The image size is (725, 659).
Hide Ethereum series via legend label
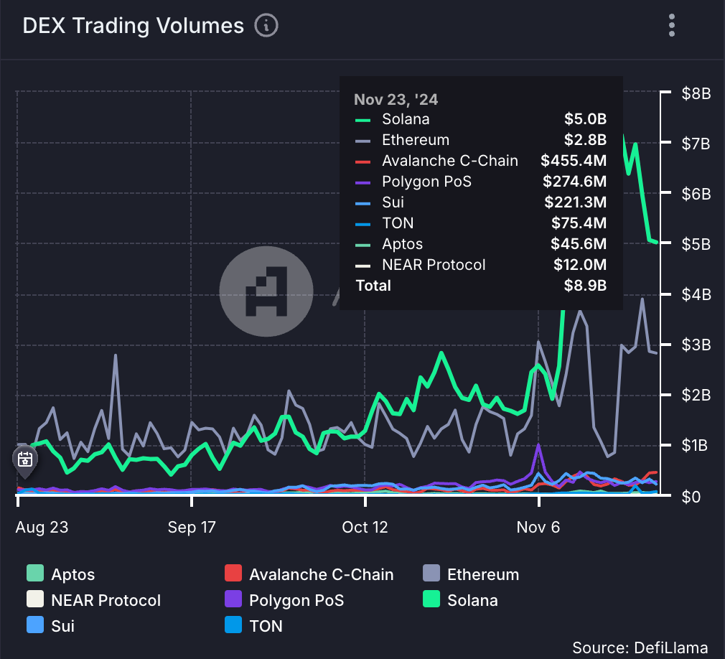tap(483, 574)
